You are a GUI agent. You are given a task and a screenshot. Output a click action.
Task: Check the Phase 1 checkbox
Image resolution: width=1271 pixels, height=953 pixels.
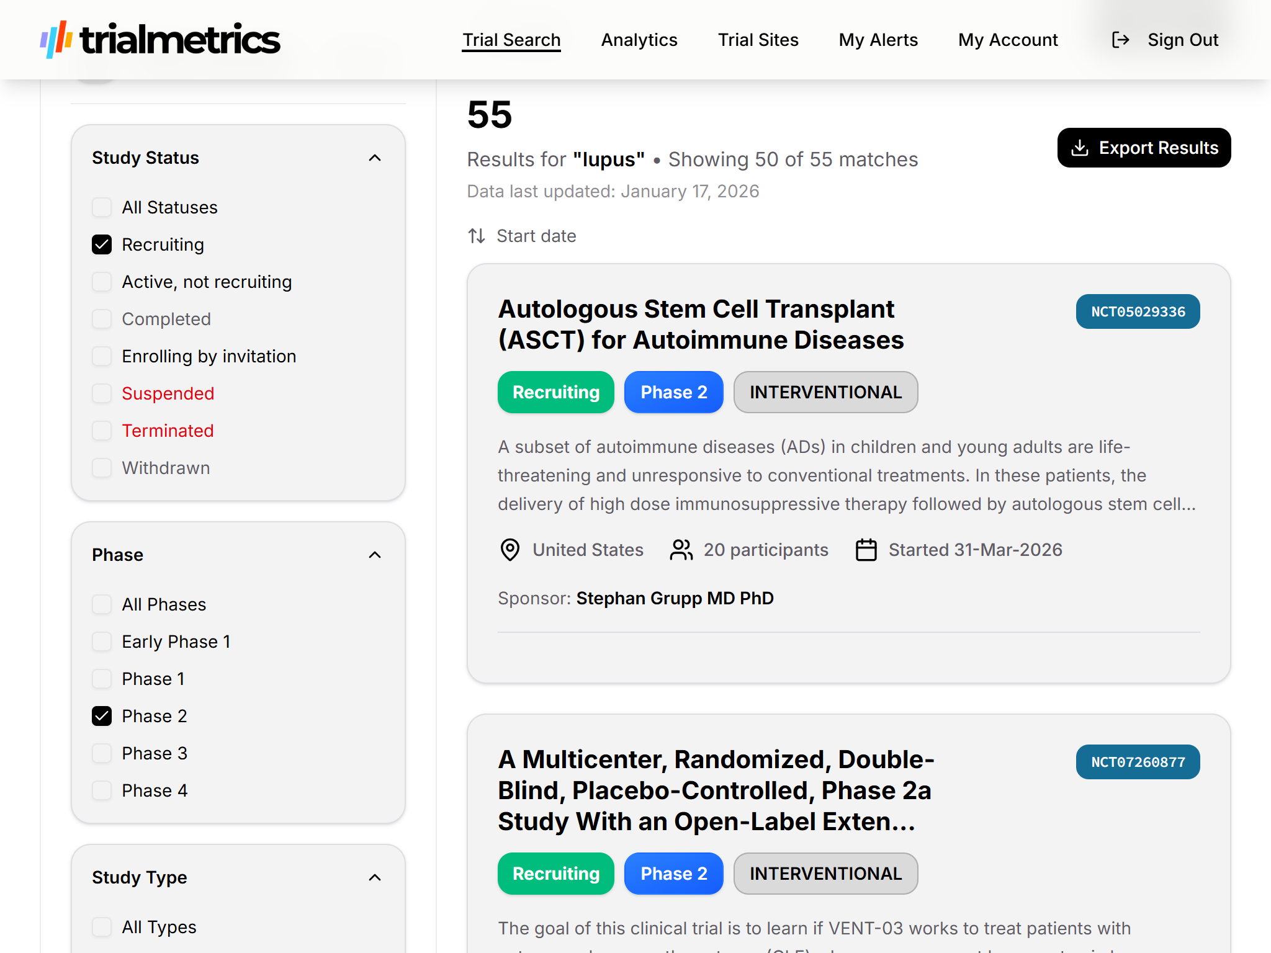tap(102, 679)
